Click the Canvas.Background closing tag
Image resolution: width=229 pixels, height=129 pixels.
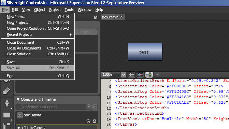140,113
